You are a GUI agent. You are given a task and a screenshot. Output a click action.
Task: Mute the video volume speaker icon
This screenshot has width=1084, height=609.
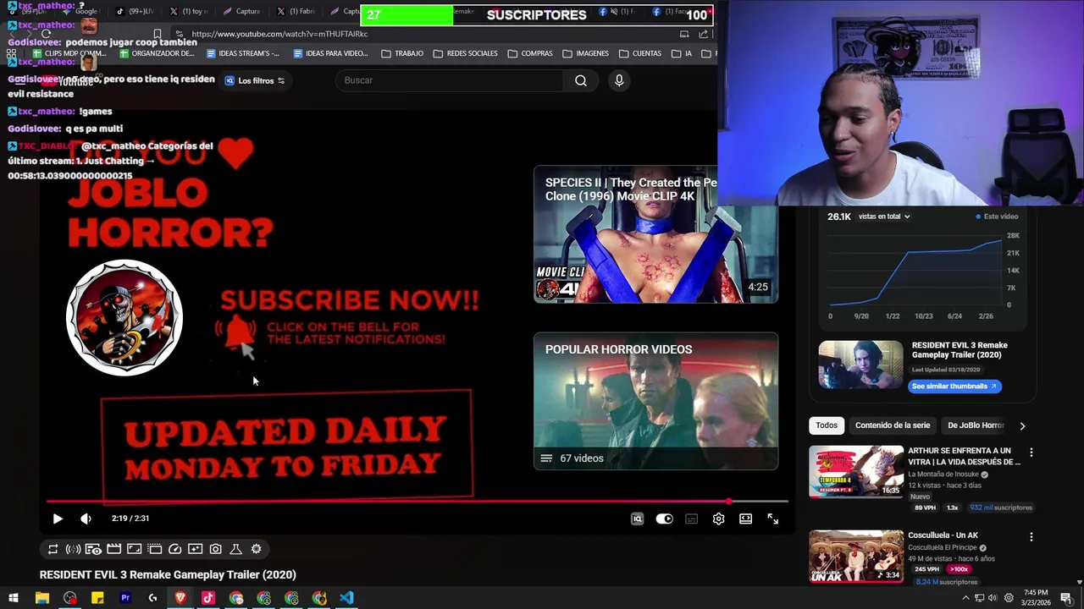(x=86, y=518)
